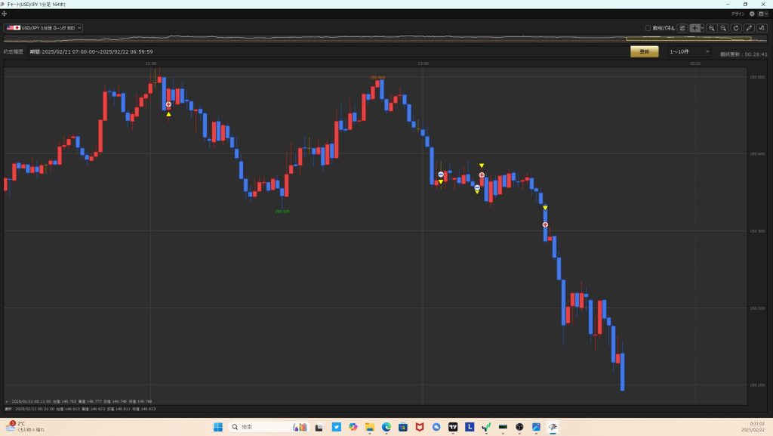
Task: Click the zoom out magnifier icon
Action: [x=723, y=28]
